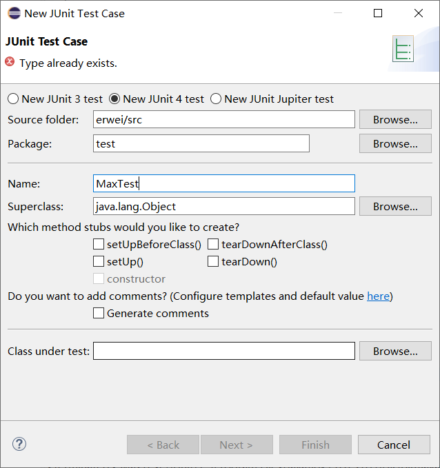Browse for class under test

coord(395,351)
